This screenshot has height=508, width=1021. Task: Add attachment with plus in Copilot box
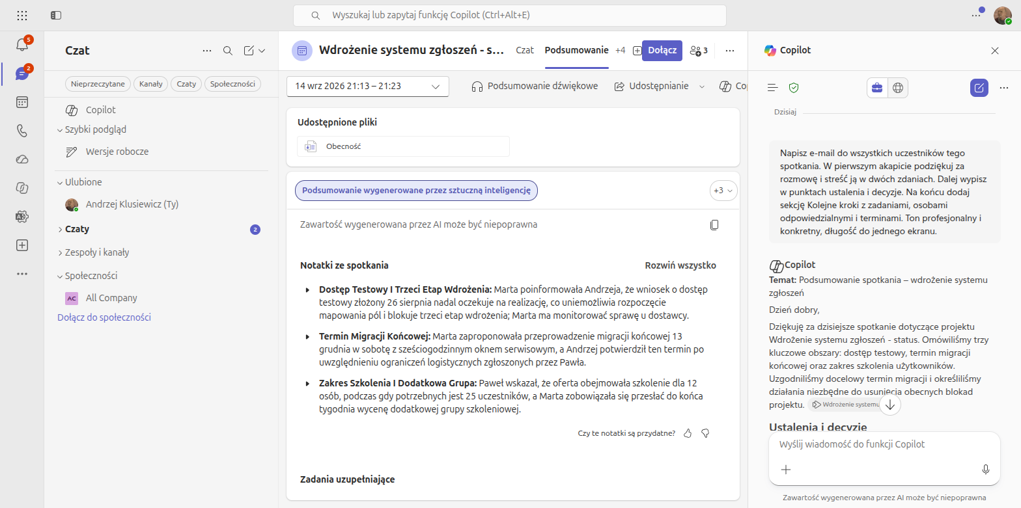pyautogui.click(x=786, y=469)
